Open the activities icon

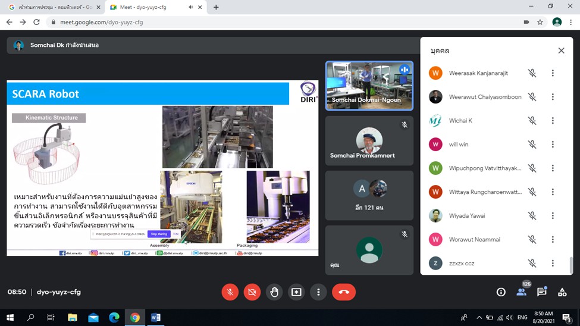coord(562,292)
